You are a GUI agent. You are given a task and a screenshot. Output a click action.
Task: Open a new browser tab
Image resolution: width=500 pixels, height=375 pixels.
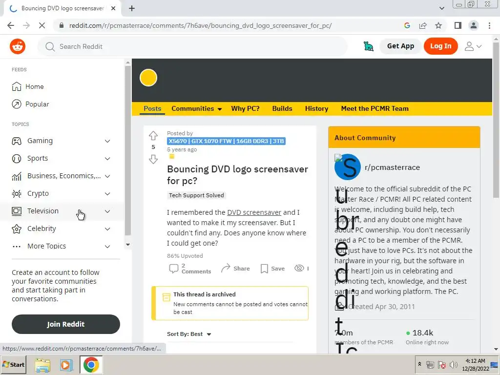tap(132, 8)
